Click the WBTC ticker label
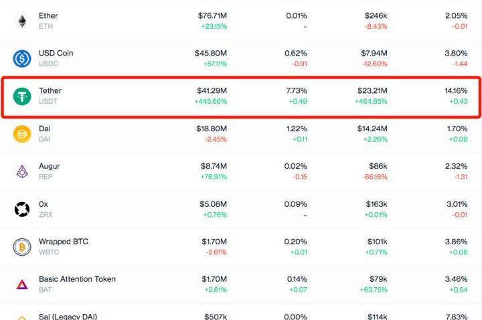 [x=48, y=252]
